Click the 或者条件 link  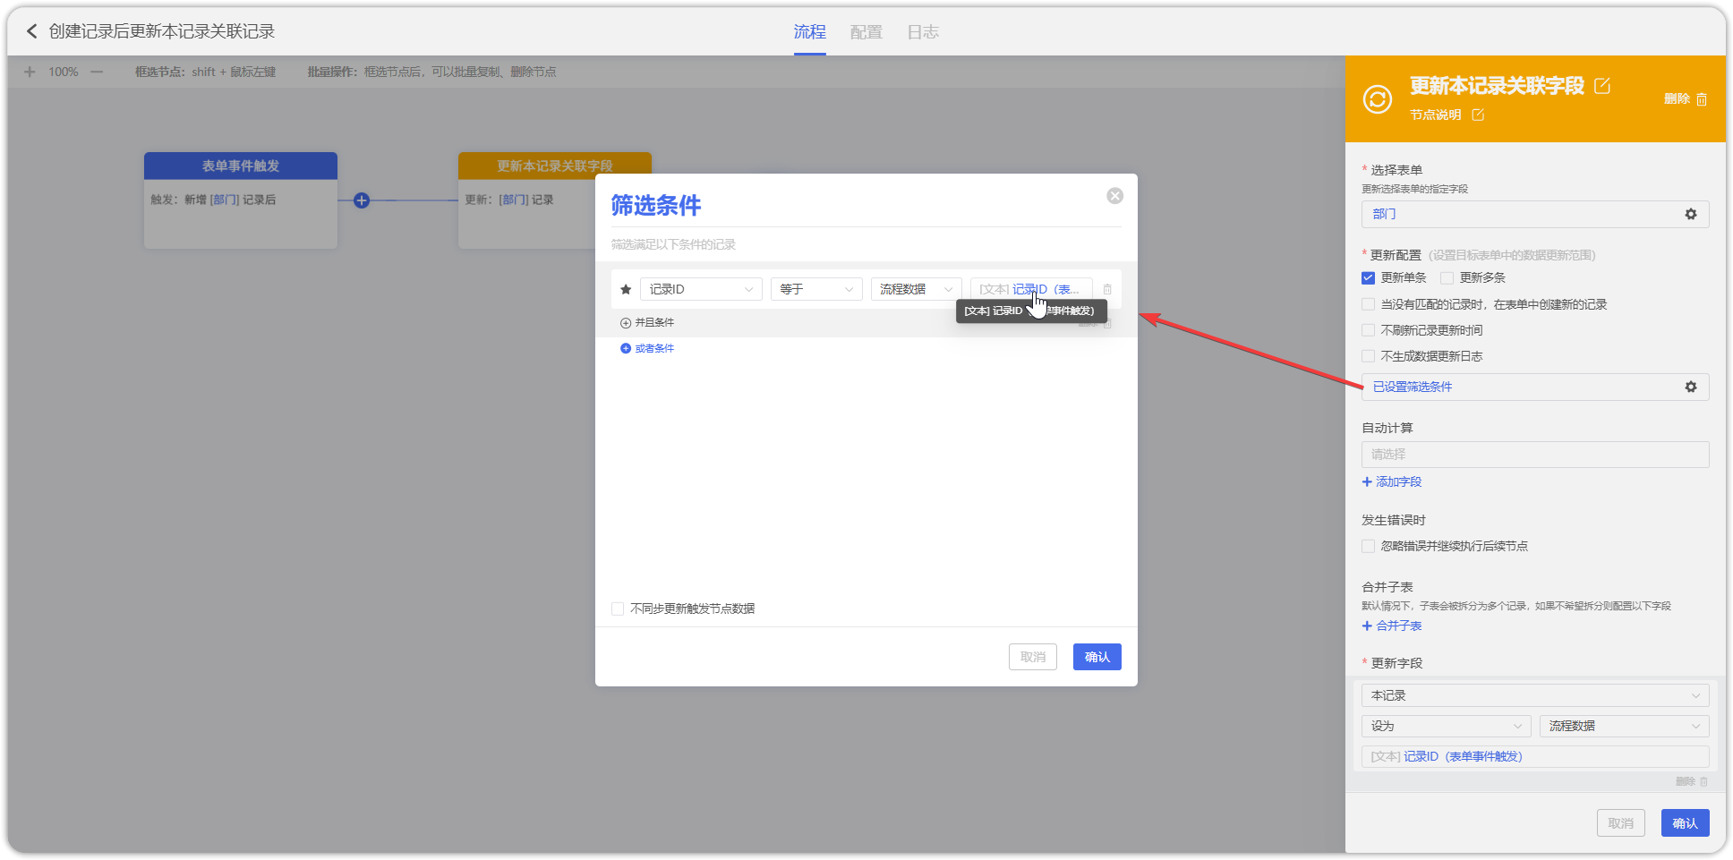tap(653, 349)
